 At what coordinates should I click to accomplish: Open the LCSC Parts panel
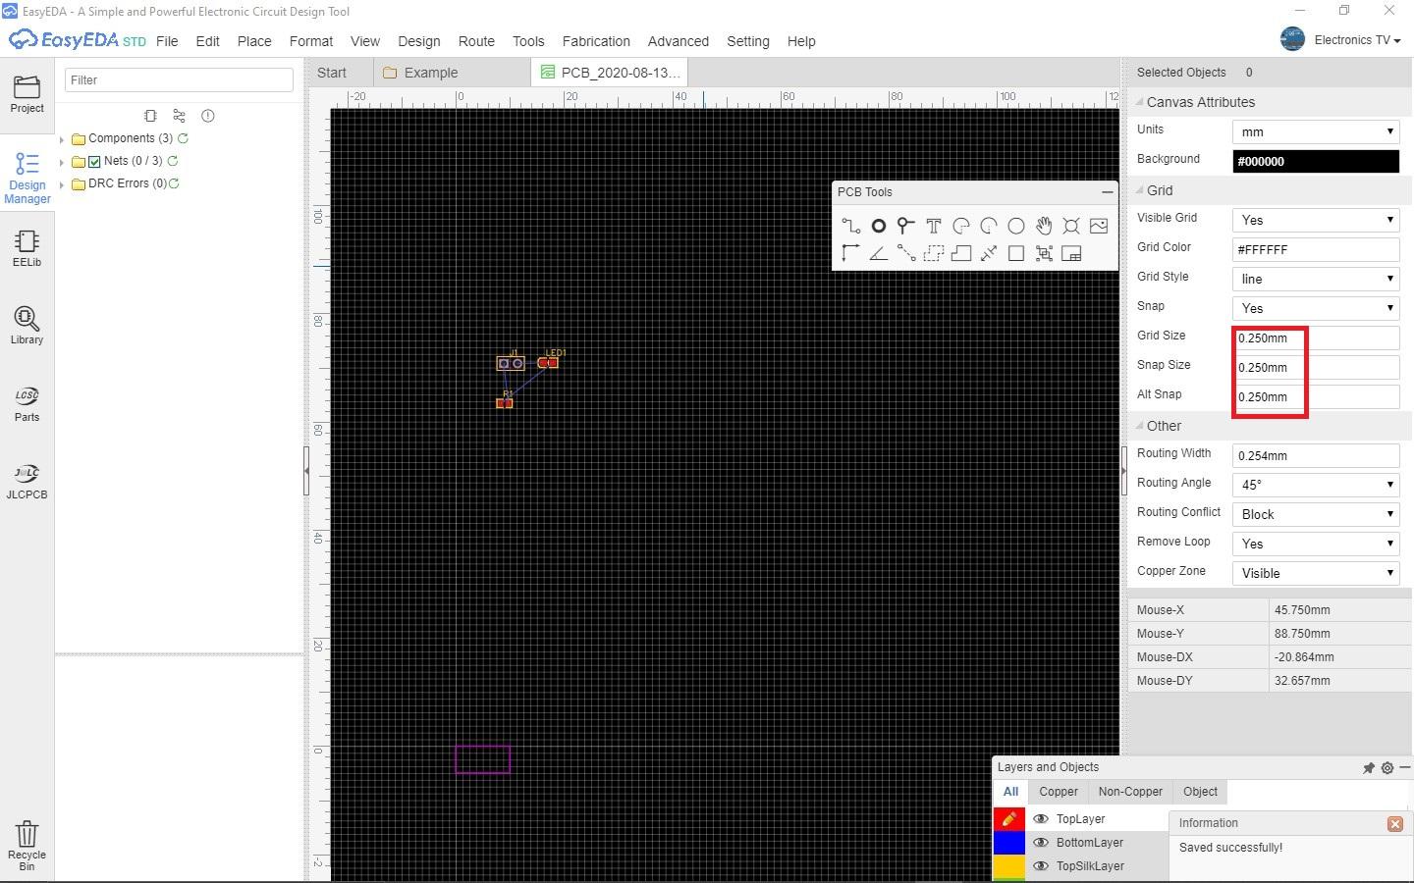(x=27, y=402)
